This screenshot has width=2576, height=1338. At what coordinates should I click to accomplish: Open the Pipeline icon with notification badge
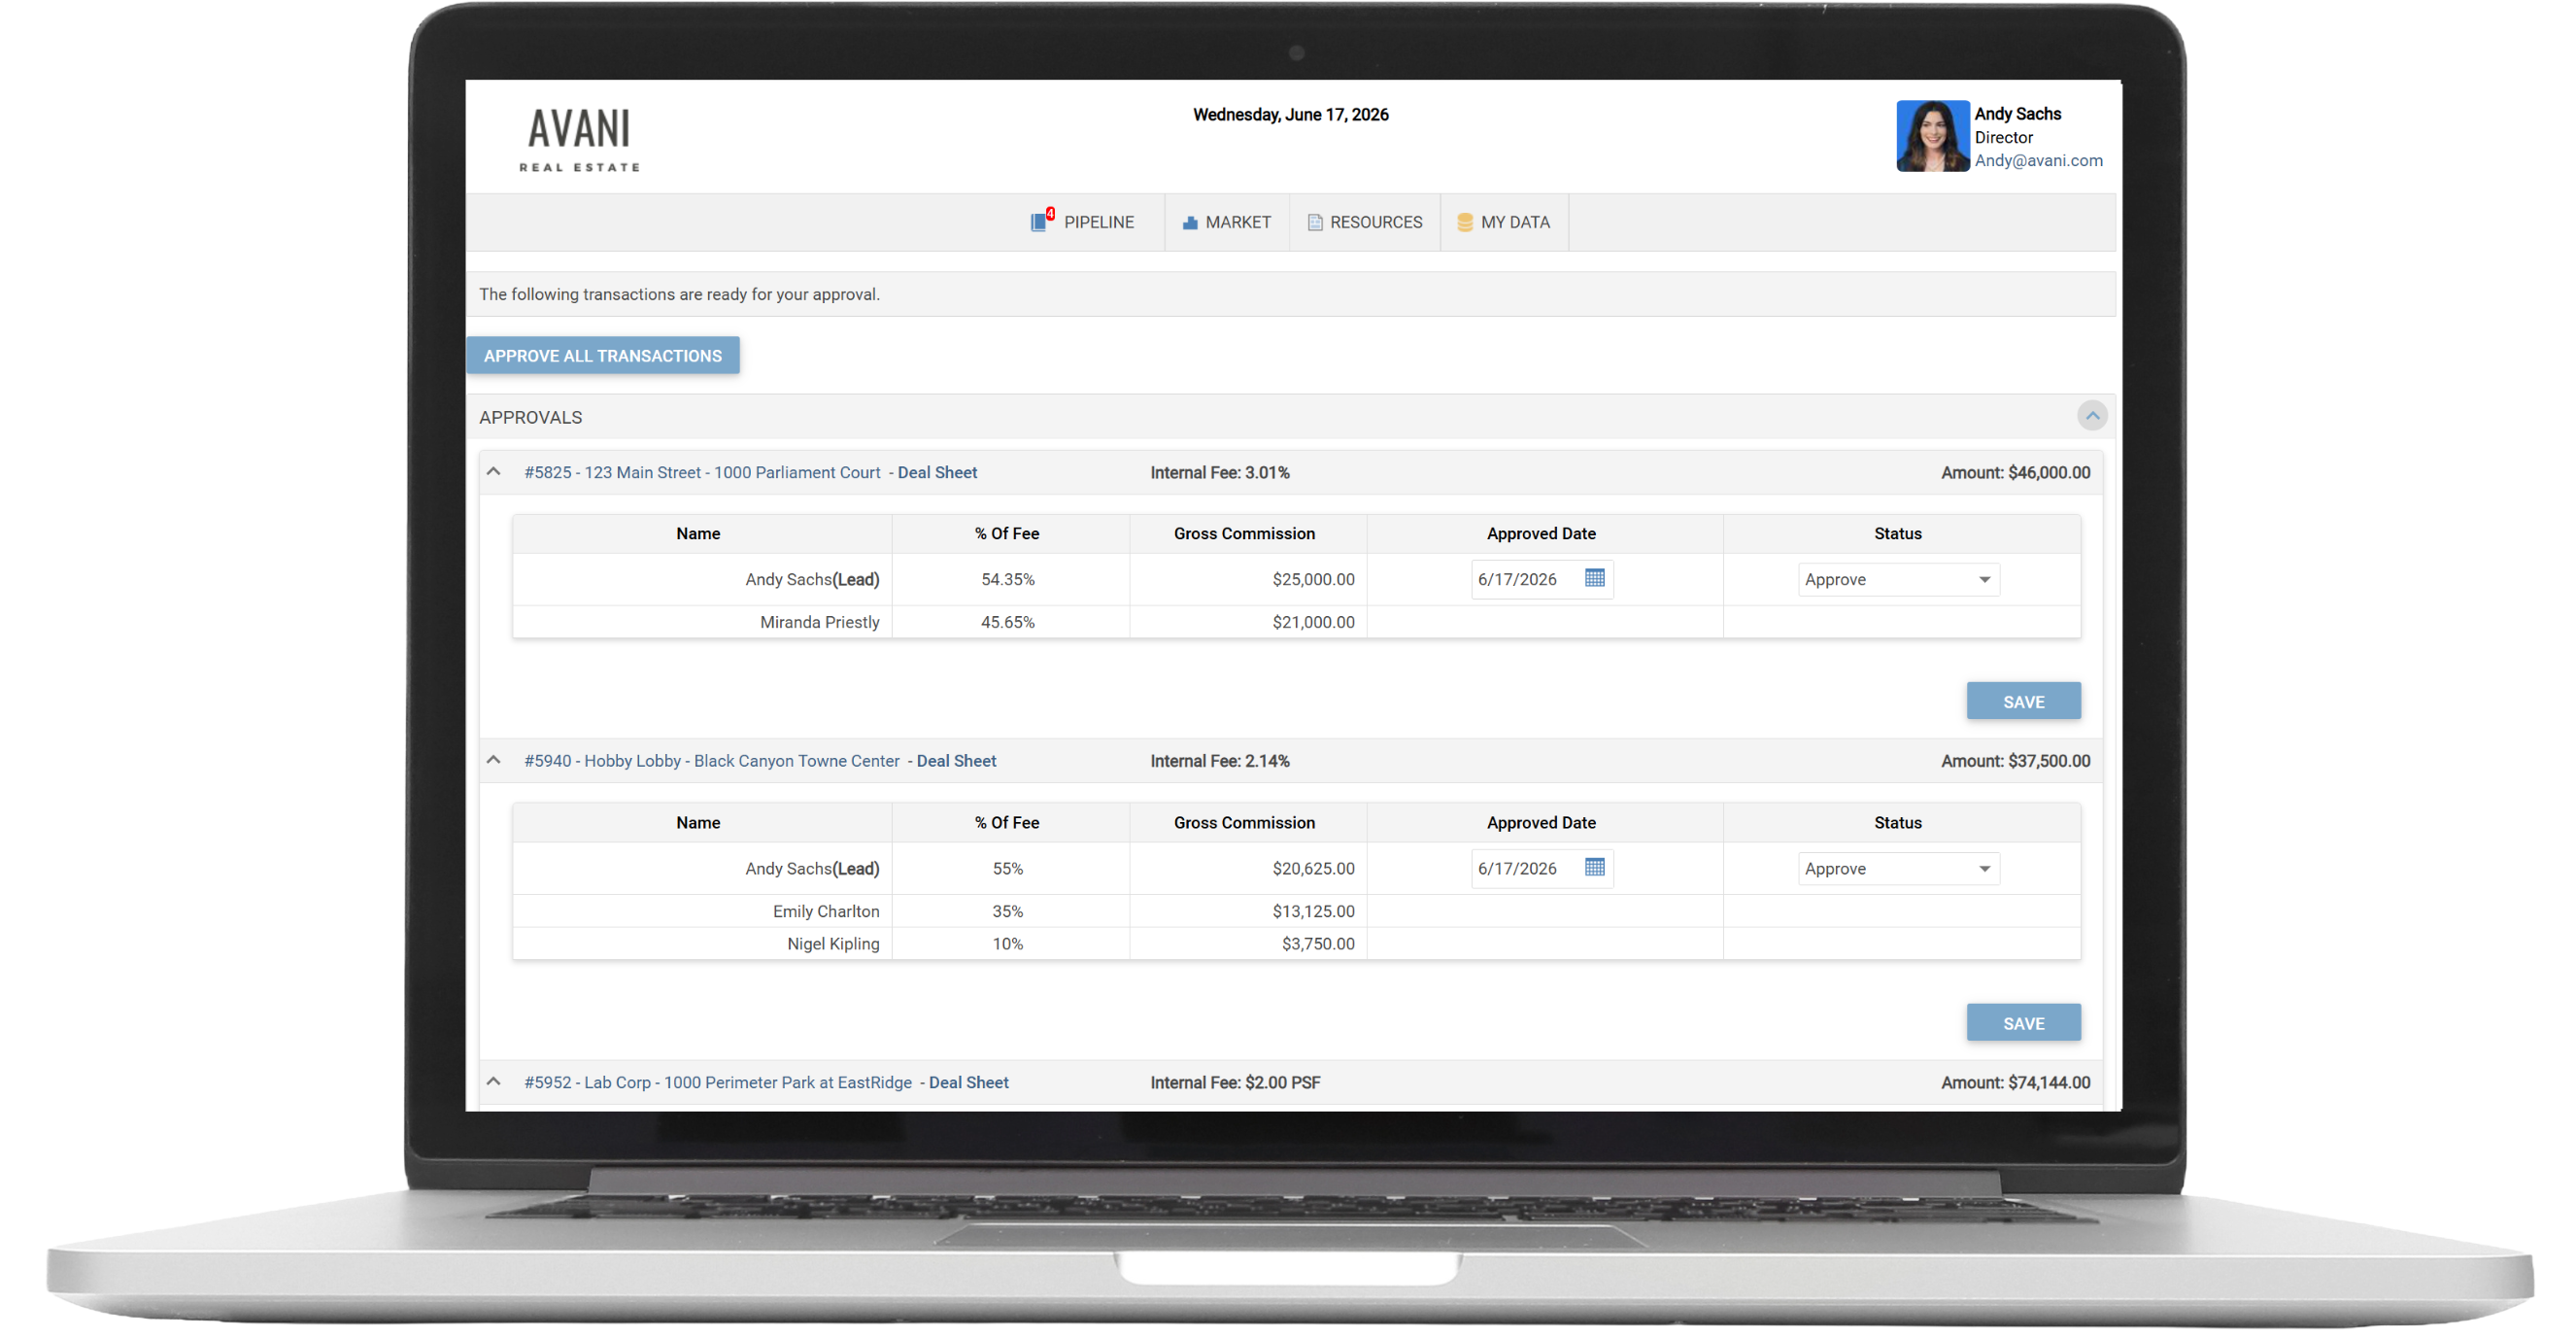click(1042, 221)
